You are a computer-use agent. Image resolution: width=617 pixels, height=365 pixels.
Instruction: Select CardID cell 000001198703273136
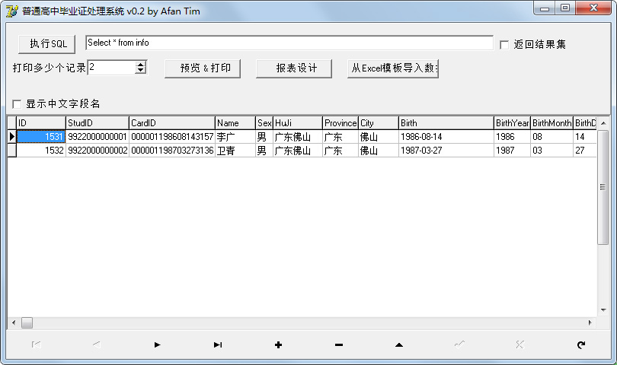172,151
